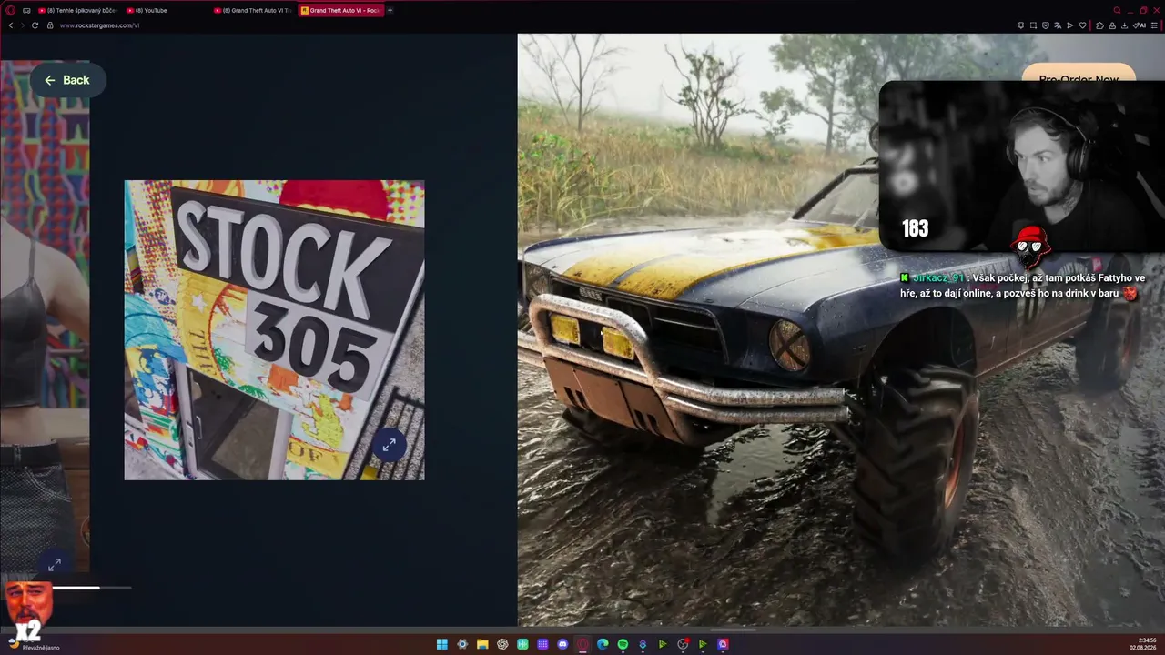1165x655 pixels.
Task: Open the Opera AI assistant
Action: pyautogui.click(x=1140, y=25)
